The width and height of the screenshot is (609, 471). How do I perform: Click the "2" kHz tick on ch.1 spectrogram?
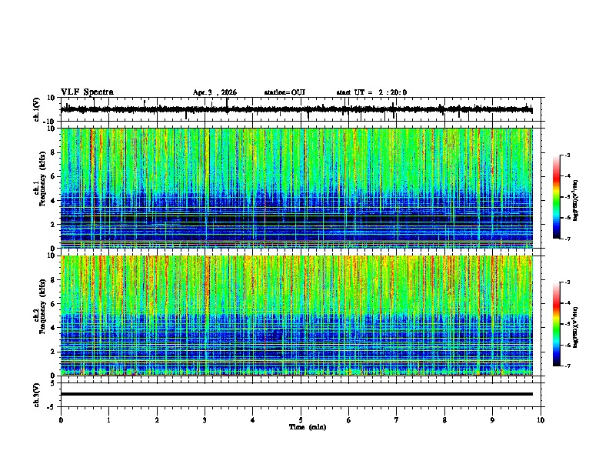point(53,224)
